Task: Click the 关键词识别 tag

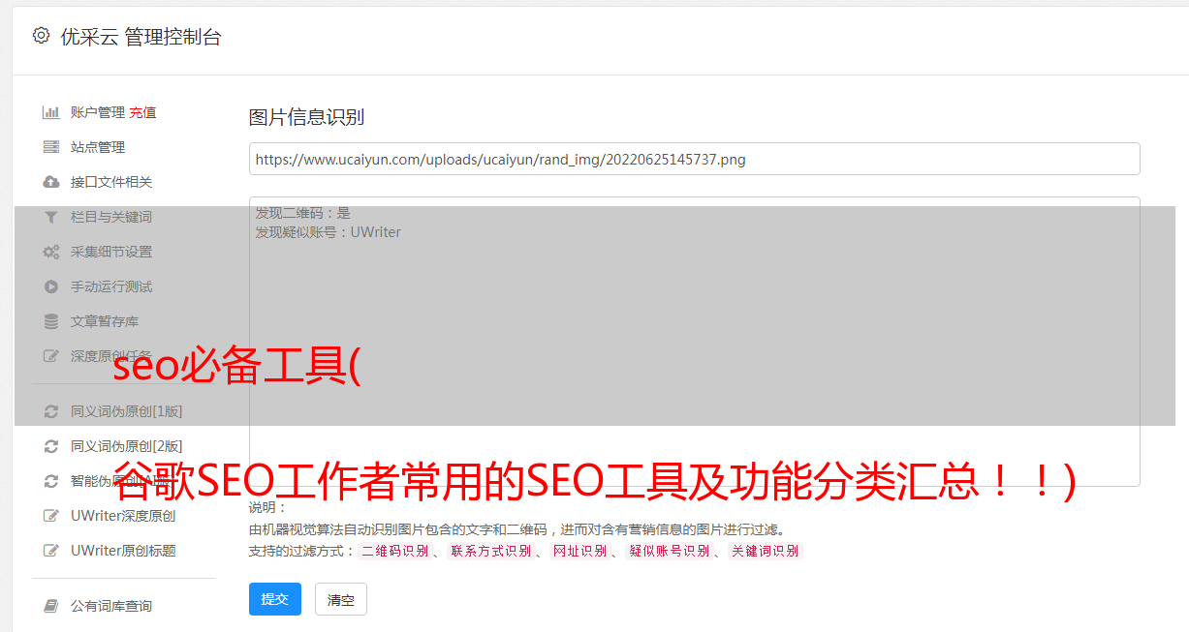Action: 766,551
